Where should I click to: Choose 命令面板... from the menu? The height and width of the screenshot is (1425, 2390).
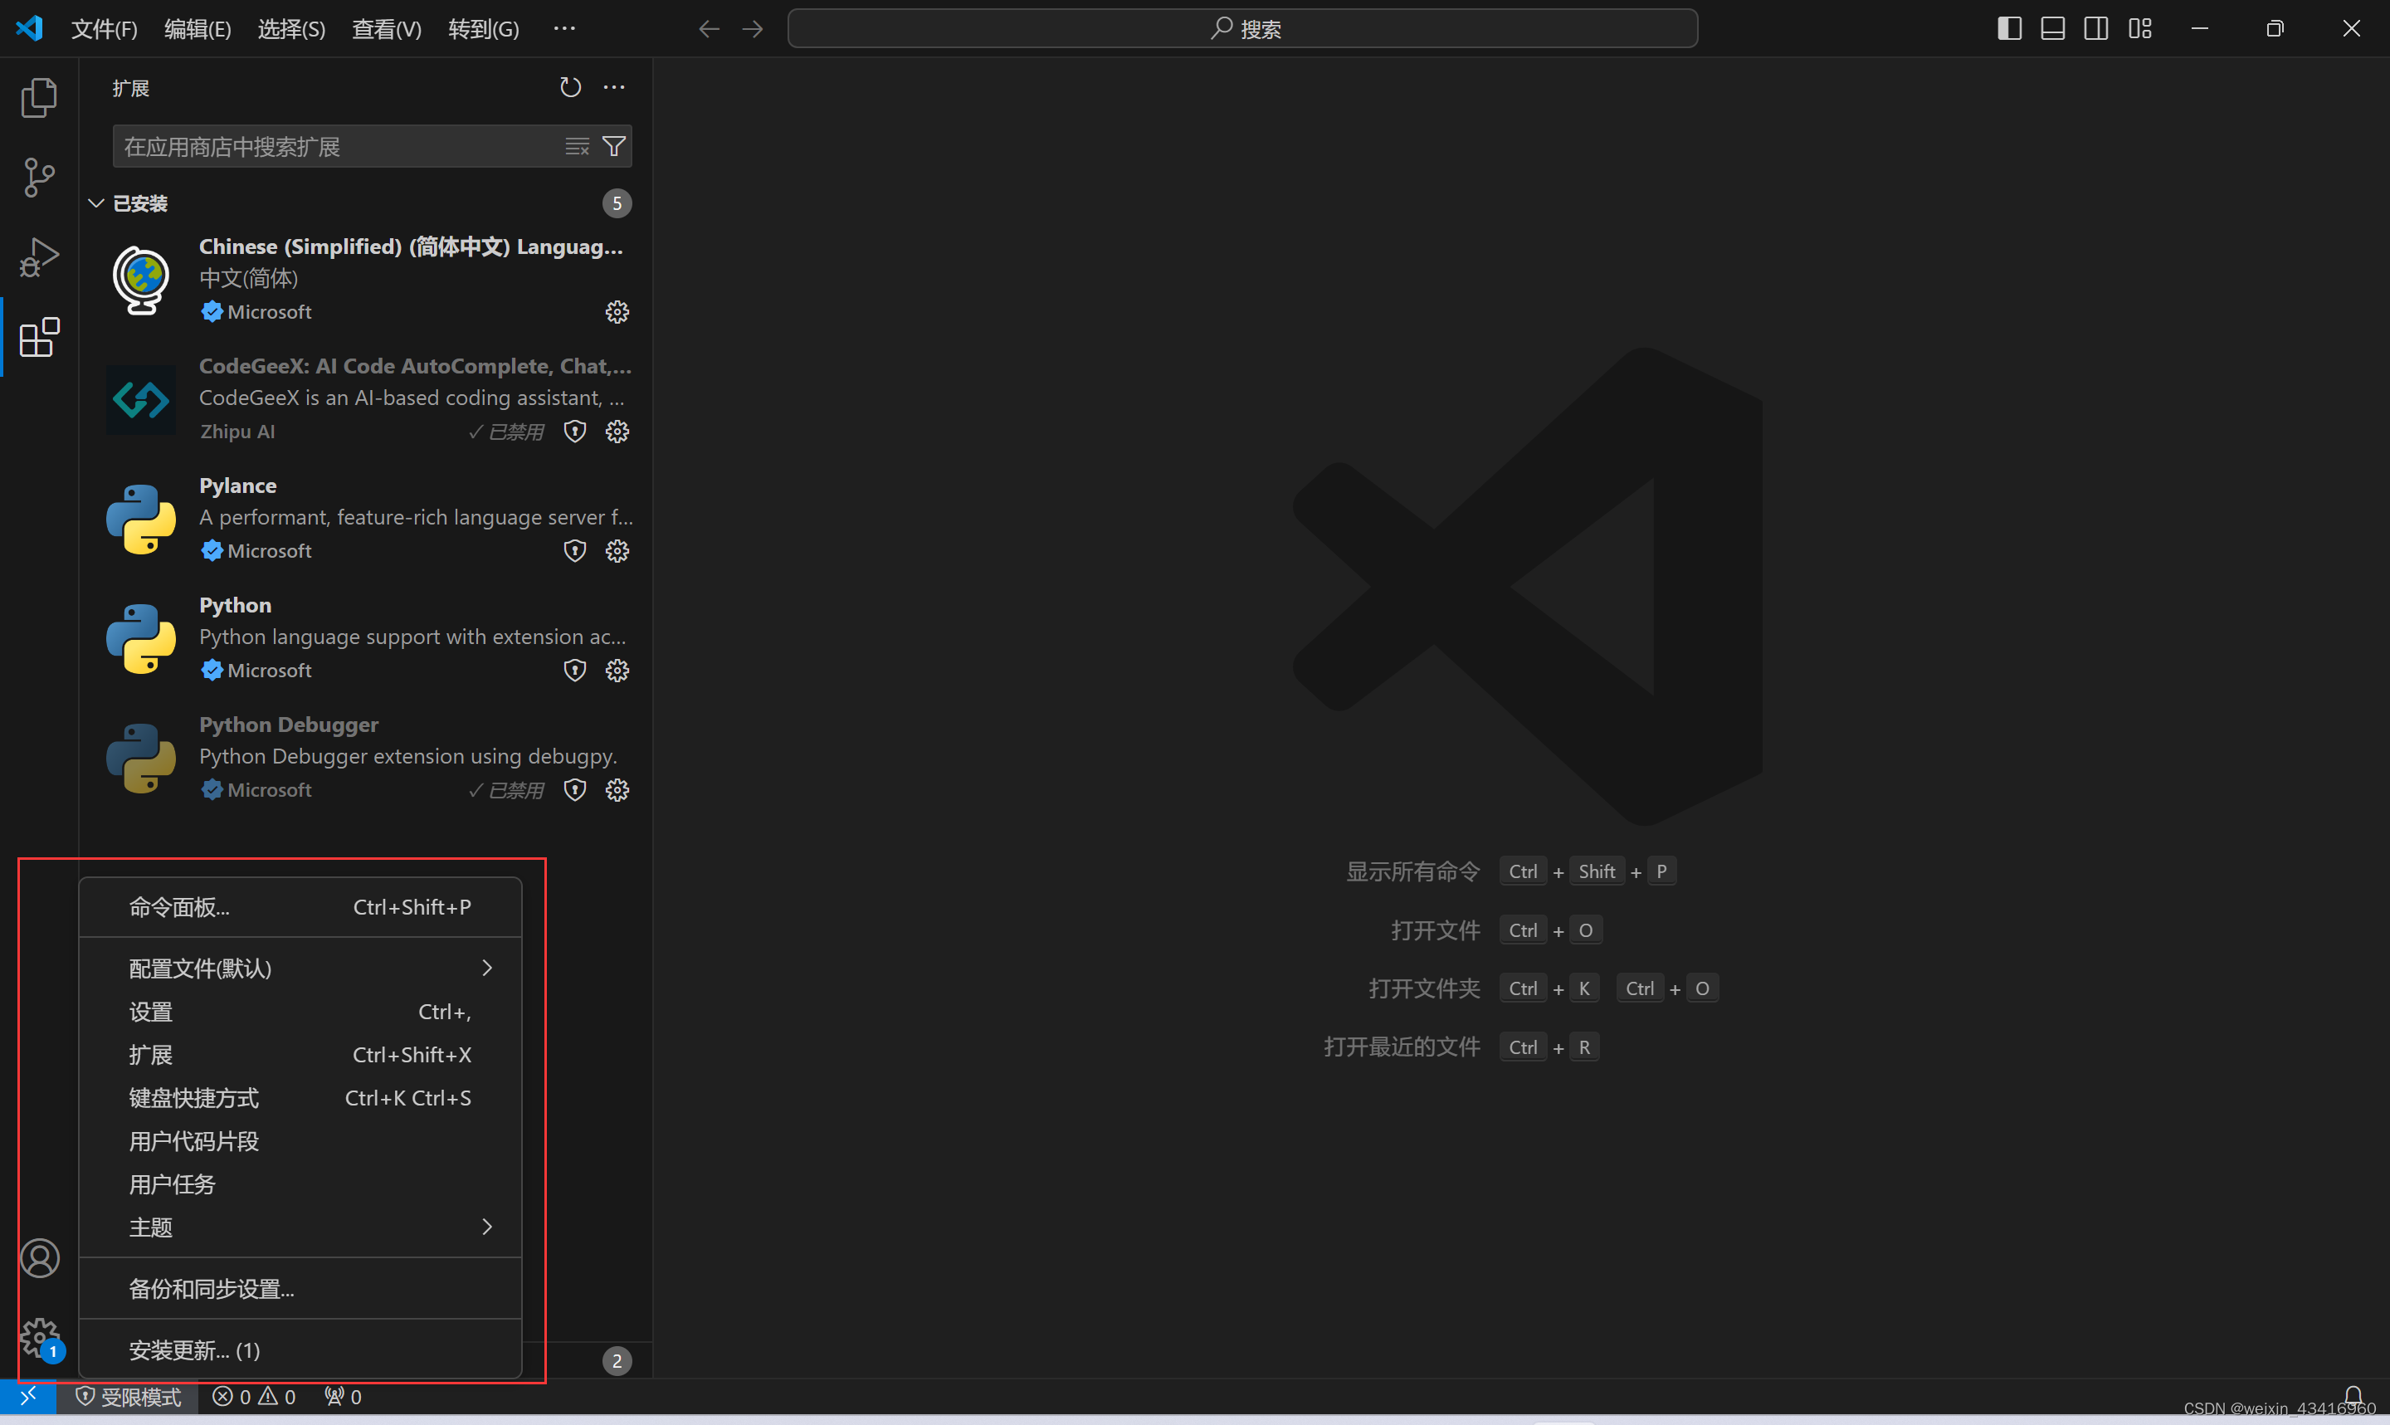[300, 907]
